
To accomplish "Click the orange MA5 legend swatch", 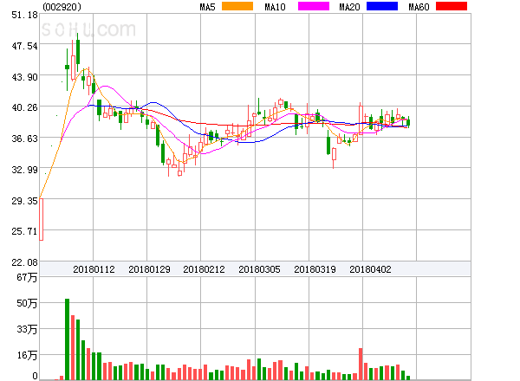I will coord(237,6).
